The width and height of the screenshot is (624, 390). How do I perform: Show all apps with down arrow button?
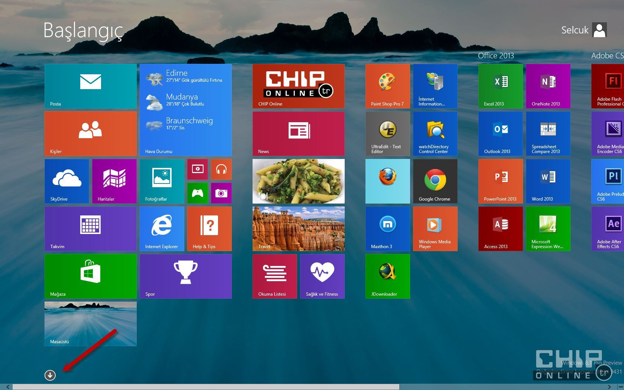50,375
